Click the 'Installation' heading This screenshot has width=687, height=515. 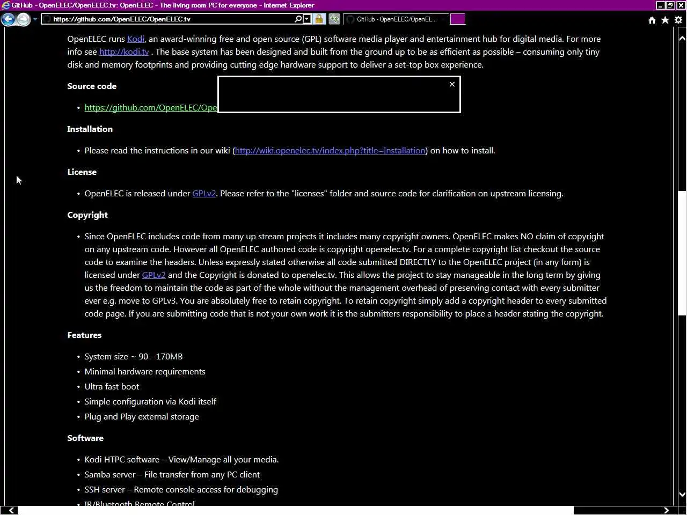point(90,129)
